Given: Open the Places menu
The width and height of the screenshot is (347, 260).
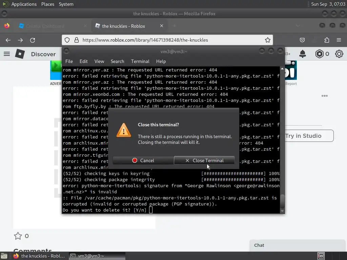Looking at the screenshot, I should tap(47, 4).
